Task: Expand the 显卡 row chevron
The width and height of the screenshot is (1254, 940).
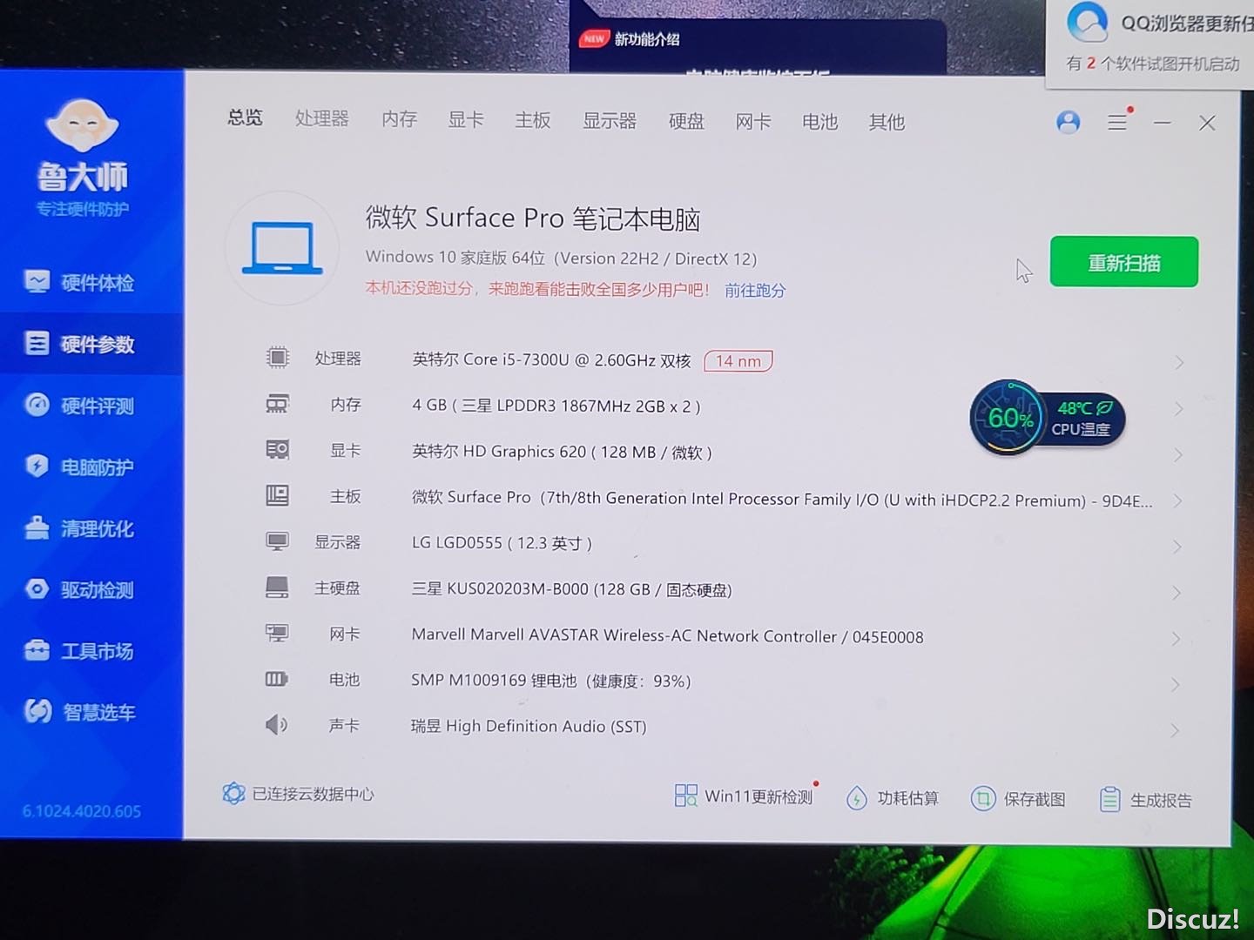Action: pyautogui.click(x=1178, y=454)
